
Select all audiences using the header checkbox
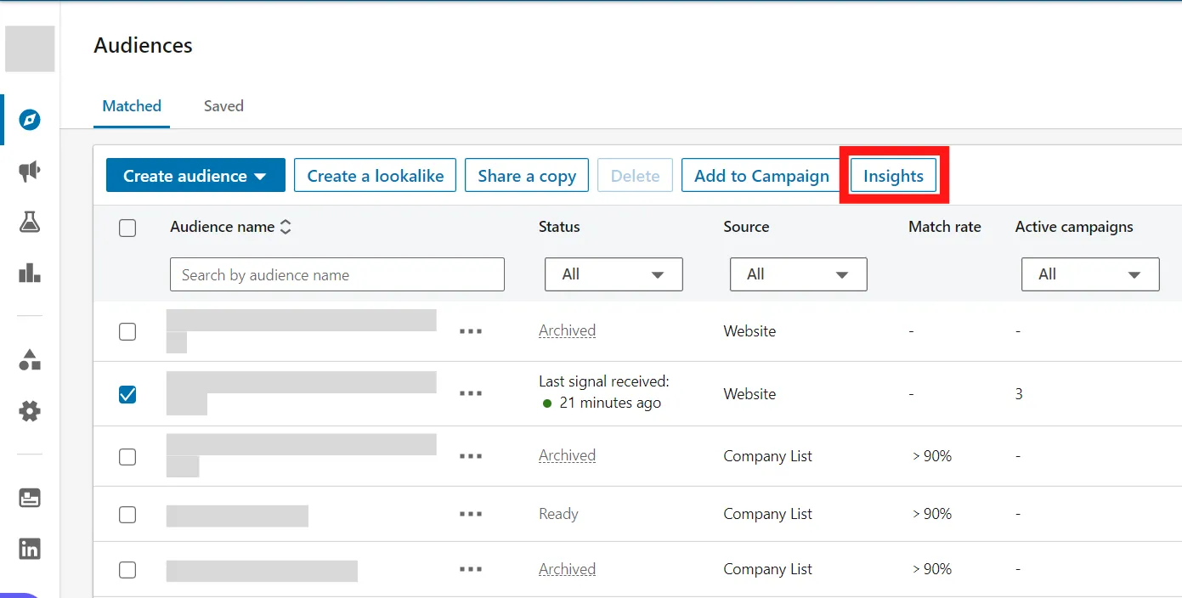coord(127,228)
